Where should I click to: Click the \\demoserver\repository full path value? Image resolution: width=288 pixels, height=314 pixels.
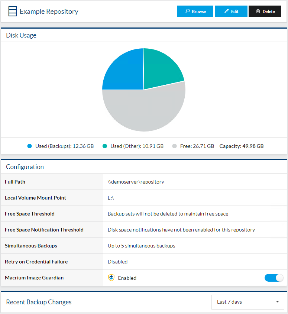[x=136, y=182]
